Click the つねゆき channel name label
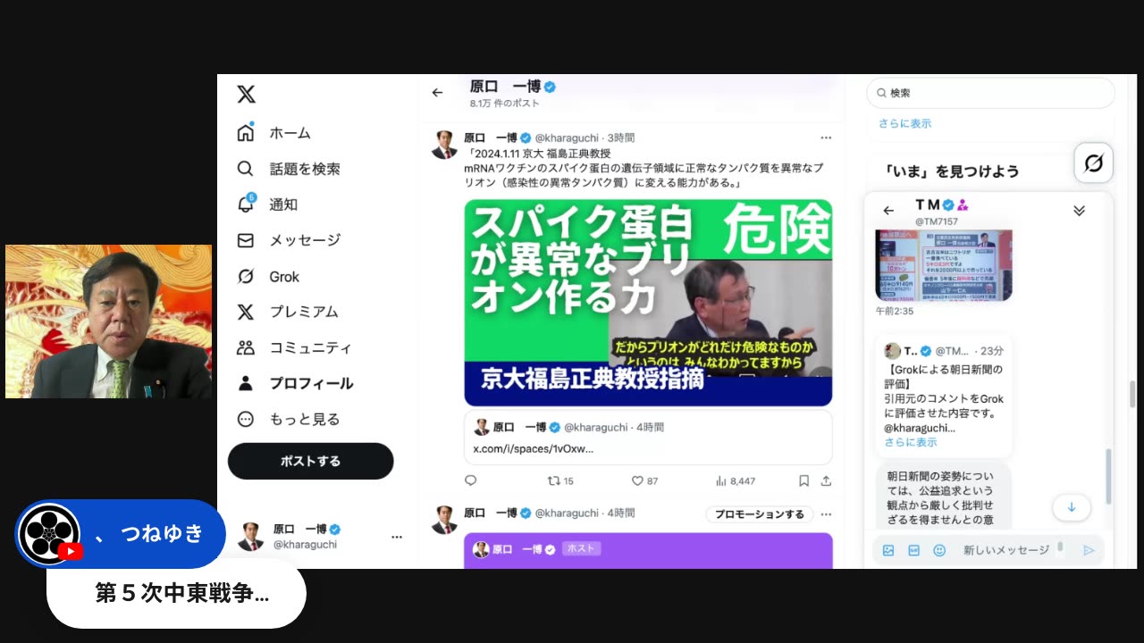This screenshot has height=643, width=1144. [162, 534]
